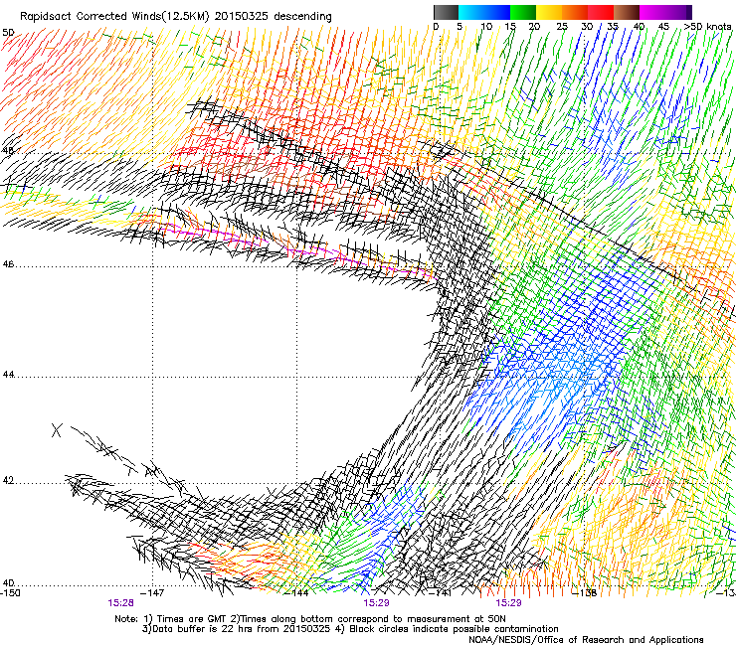This screenshot has height=646, width=736.
Task: Select the orange 25-30 knots legend band
Action: (x=575, y=12)
